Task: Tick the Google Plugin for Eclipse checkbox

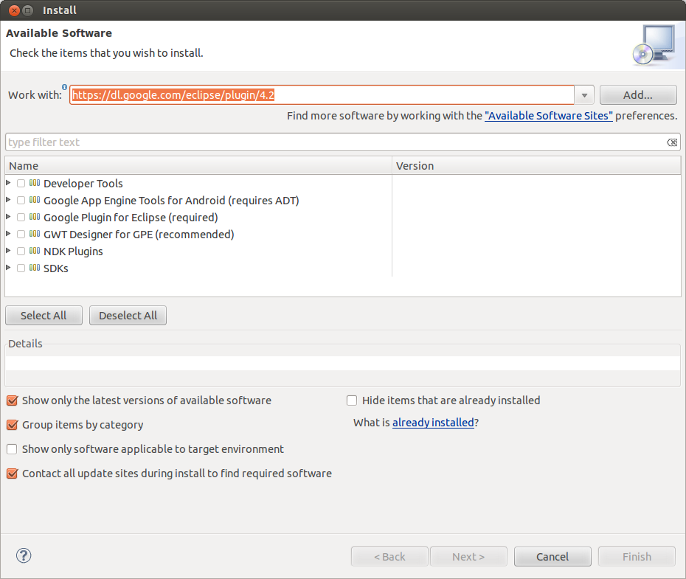Action: point(21,218)
